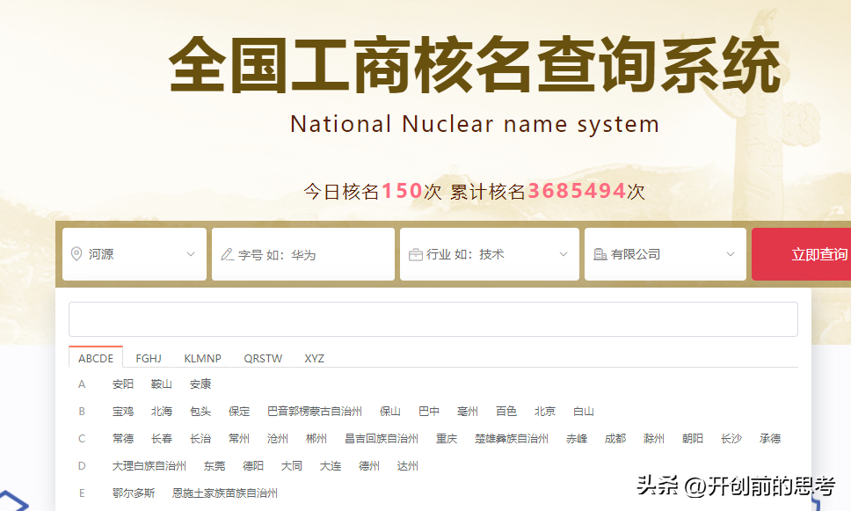Open the QRSTW letter tab
The image size is (851, 511).
point(263,358)
